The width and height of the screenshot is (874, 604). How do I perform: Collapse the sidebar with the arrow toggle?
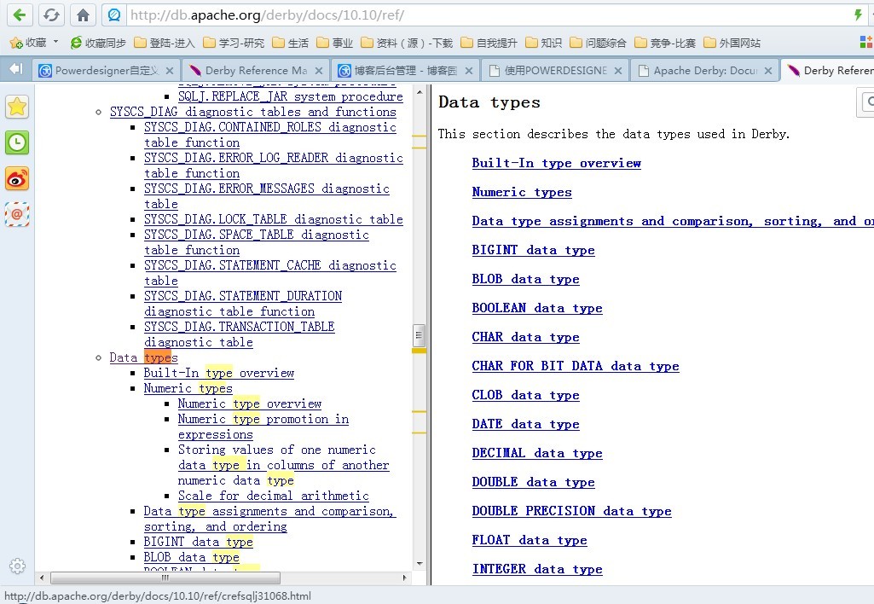click(15, 68)
